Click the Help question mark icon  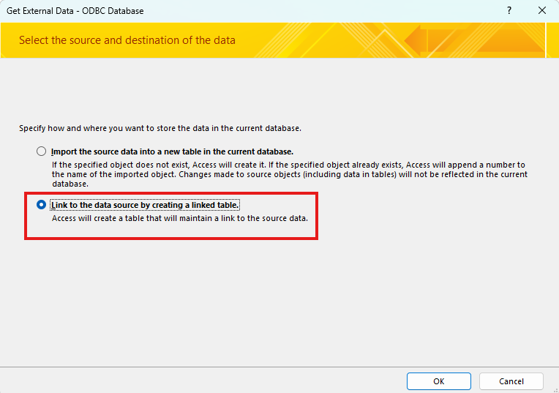point(509,11)
